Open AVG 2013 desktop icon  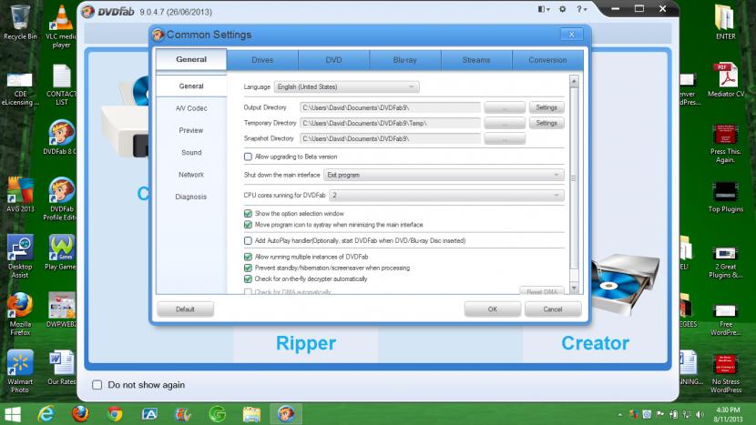(x=20, y=195)
